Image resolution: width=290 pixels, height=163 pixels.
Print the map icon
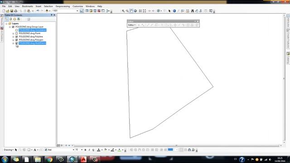(x=16, y=11)
